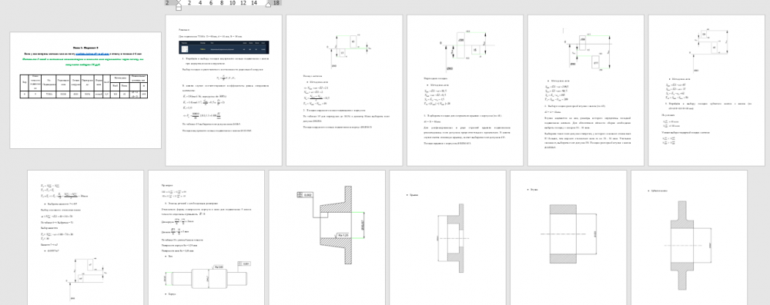The height and width of the screenshot is (305, 770).
Task: Click the Ra 1,25 roughness label
Action: [343, 235]
